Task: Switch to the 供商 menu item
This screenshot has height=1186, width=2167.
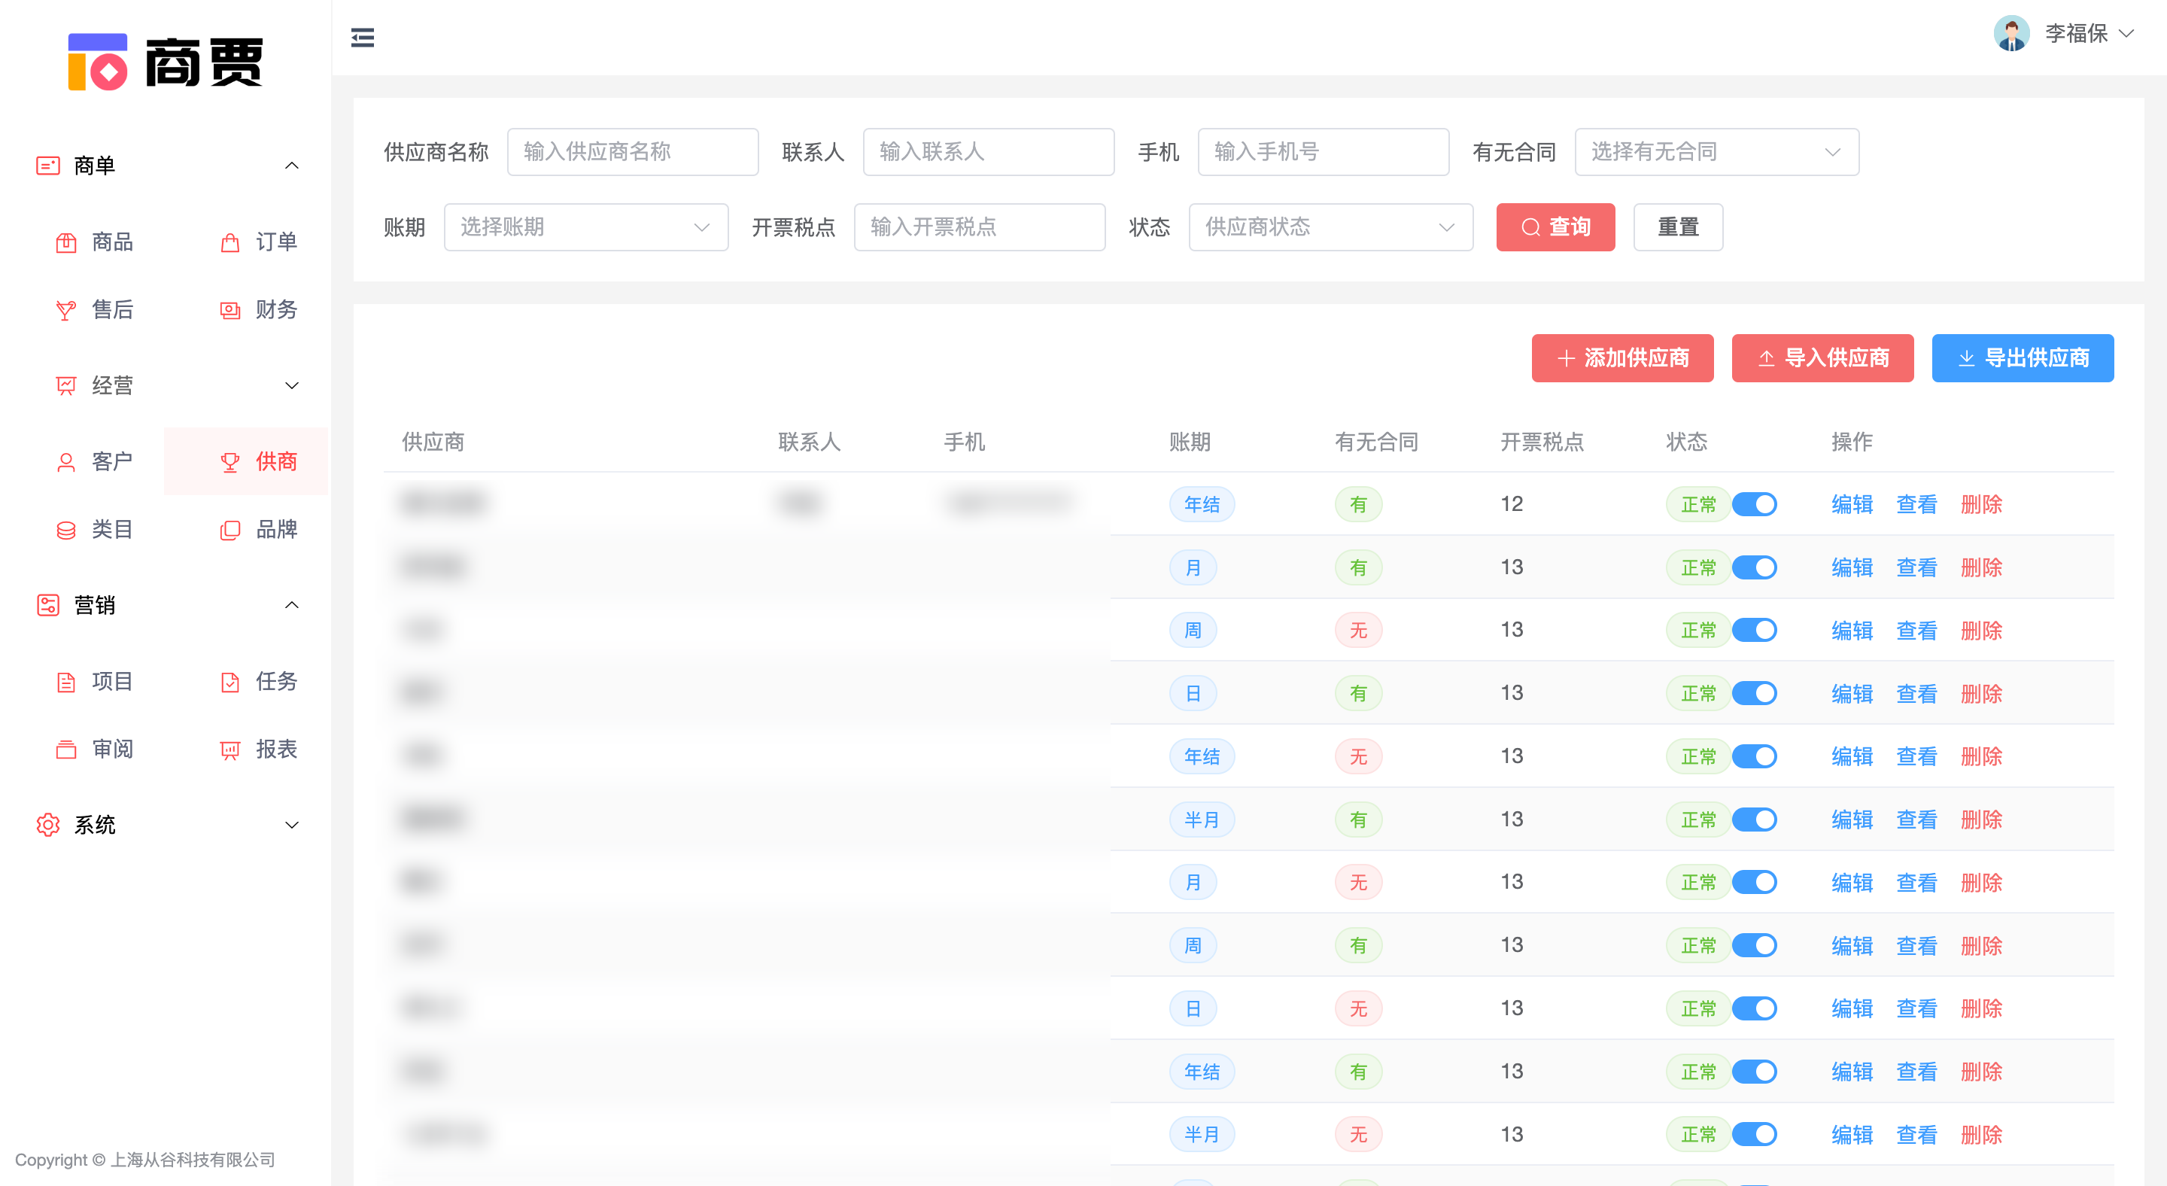Action: (x=277, y=461)
